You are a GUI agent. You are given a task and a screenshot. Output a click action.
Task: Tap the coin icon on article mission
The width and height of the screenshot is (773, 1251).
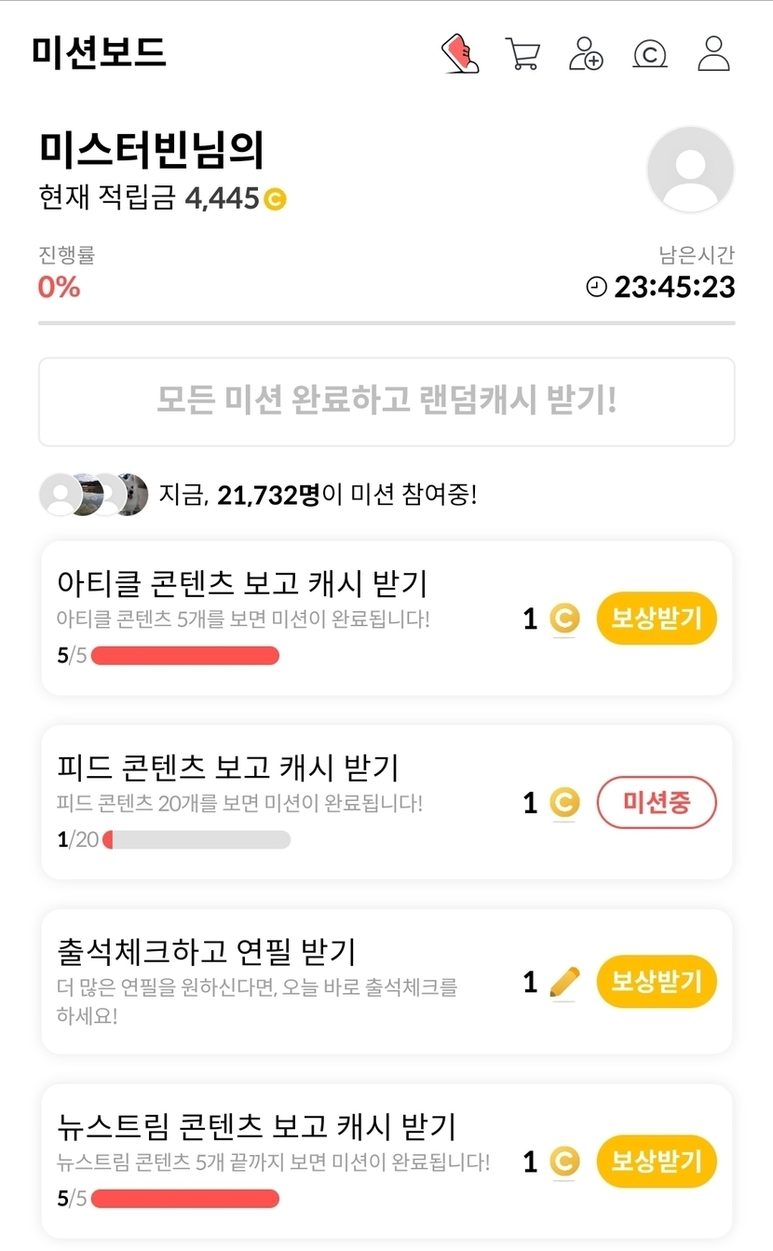(x=563, y=619)
